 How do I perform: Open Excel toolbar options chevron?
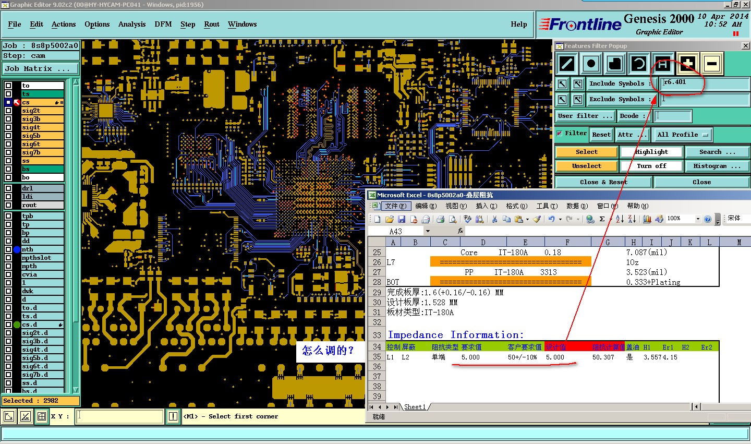coord(718,220)
